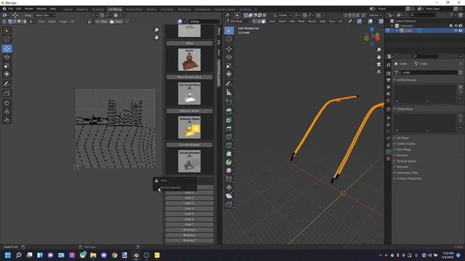This screenshot has width=465, height=261.
Task: Toggle visibility eye of the selected mesh object
Action: click(456, 30)
